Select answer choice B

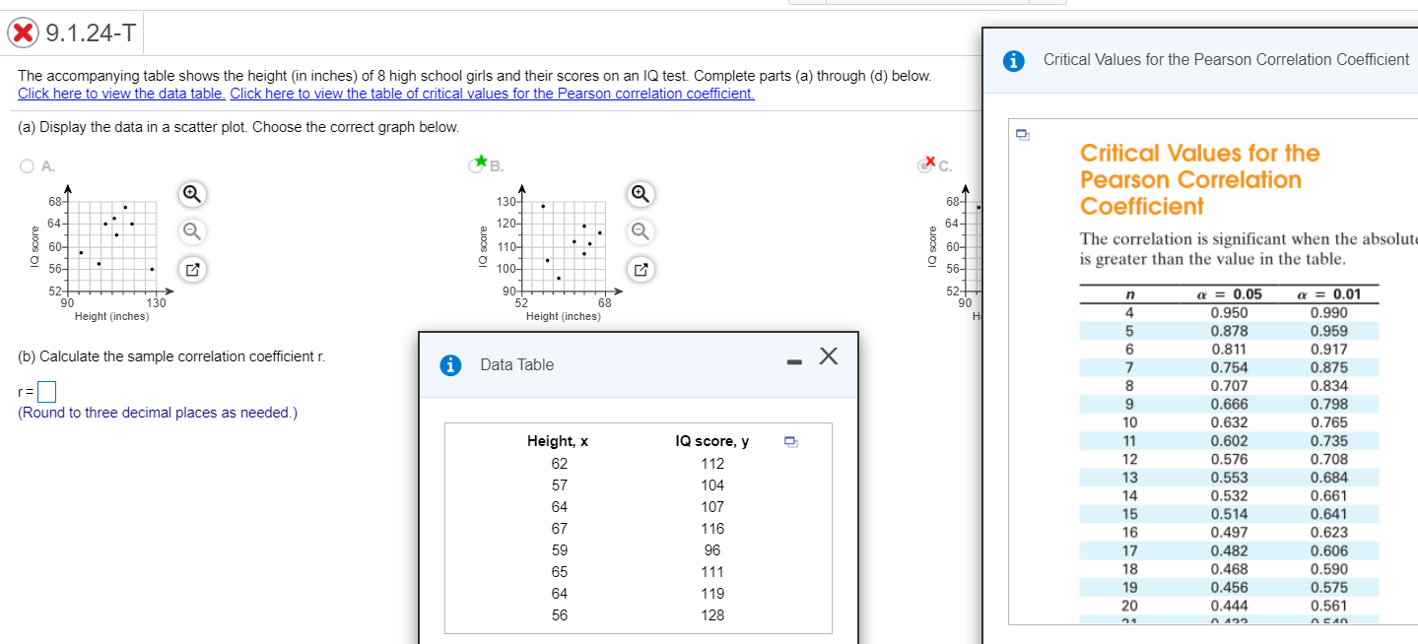pos(476,164)
